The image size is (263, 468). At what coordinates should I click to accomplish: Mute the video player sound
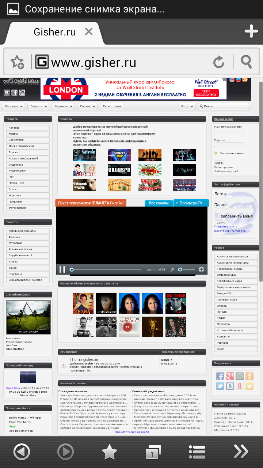click(172, 269)
